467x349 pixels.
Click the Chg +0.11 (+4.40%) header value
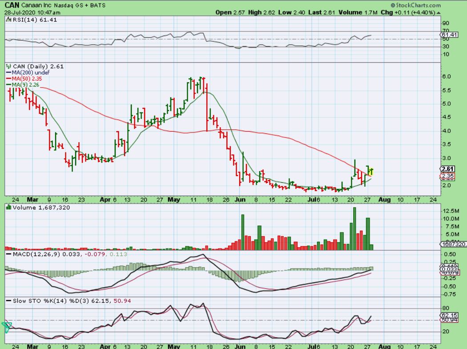pos(411,12)
